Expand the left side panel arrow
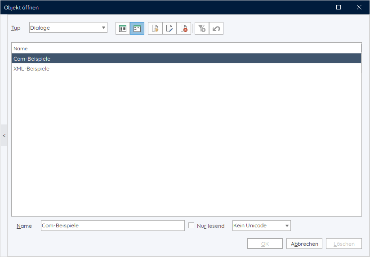Image resolution: width=370 pixels, height=257 pixels. [4, 135]
